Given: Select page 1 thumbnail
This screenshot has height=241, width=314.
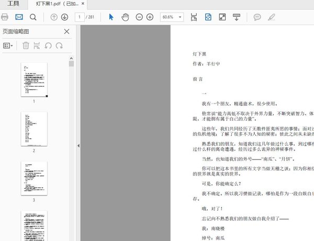Looking at the screenshot, I should (34, 79).
